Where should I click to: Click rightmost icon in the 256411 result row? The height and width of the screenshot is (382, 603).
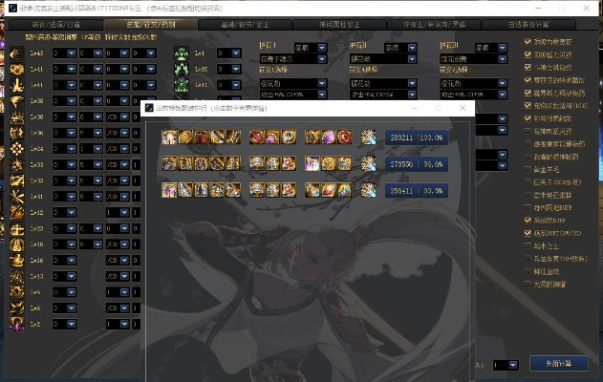369,189
